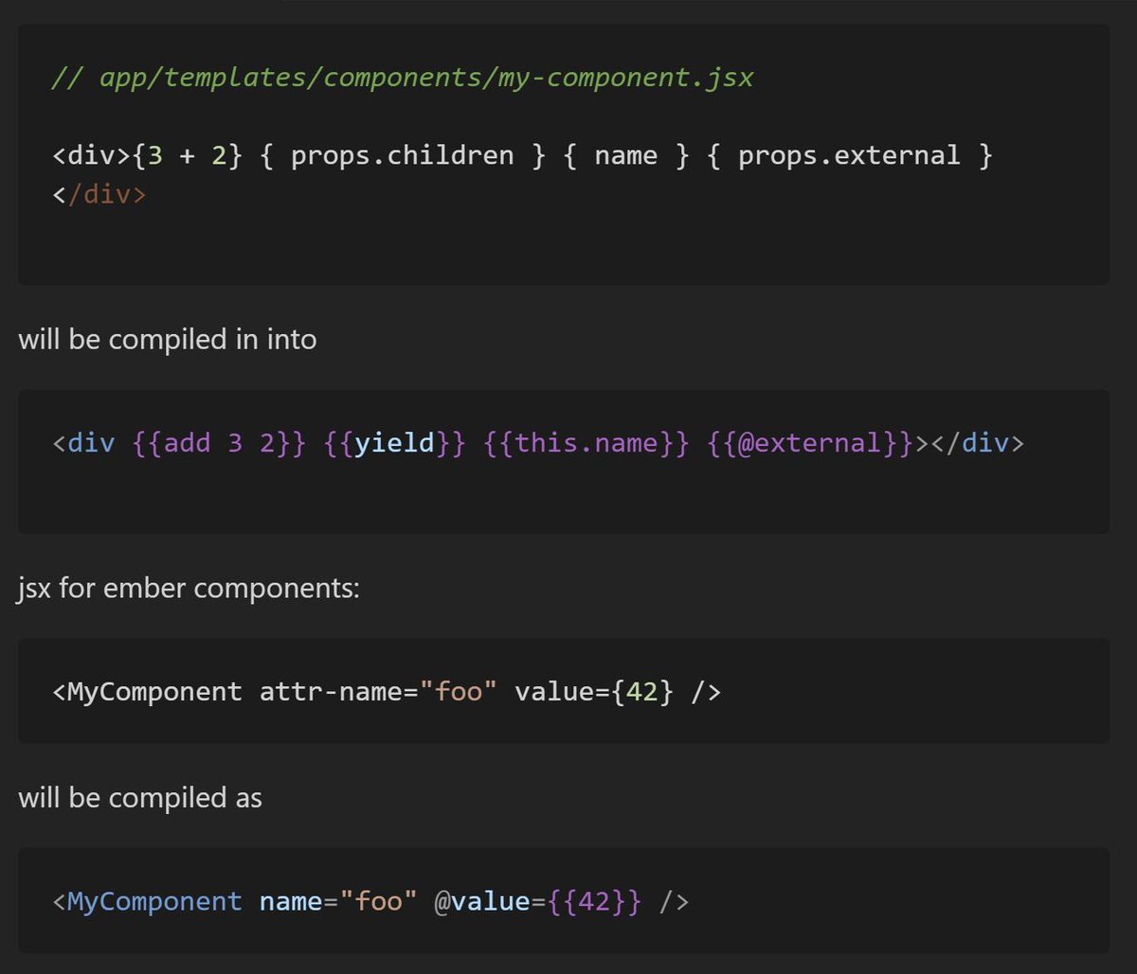Image resolution: width=1137 pixels, height=974 pixels.
Task: Click 'jsx for ember components:' text
Action: coord(189,589)
